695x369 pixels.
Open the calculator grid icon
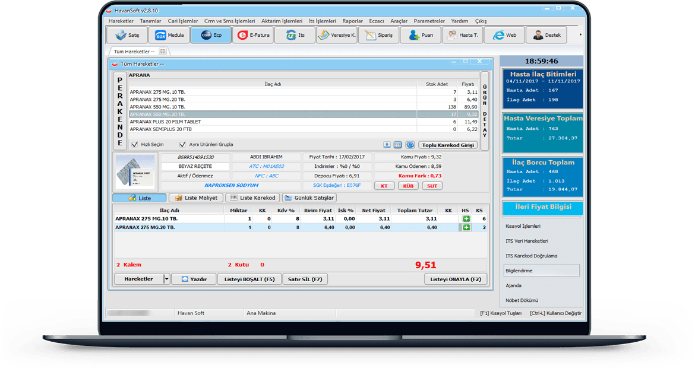click(x=397, y=144)
